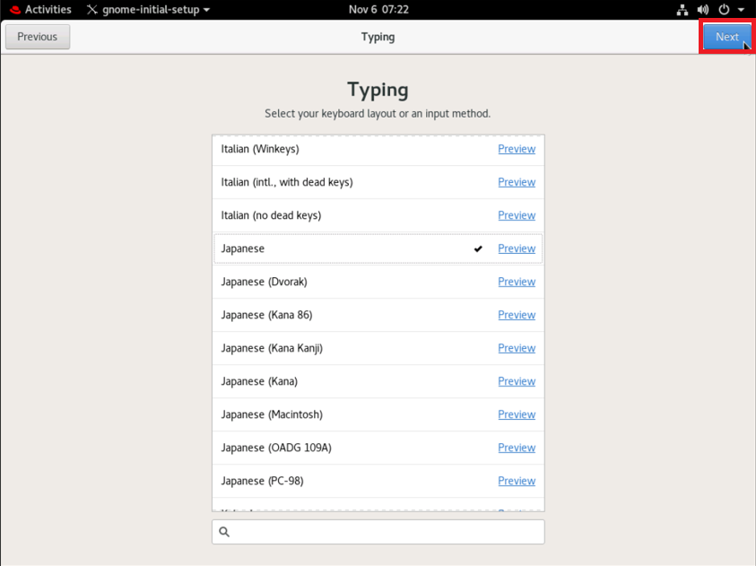Click the search magnifier icon in search box
This screenshot has width=756, height=566.
[x=224, y=532]
